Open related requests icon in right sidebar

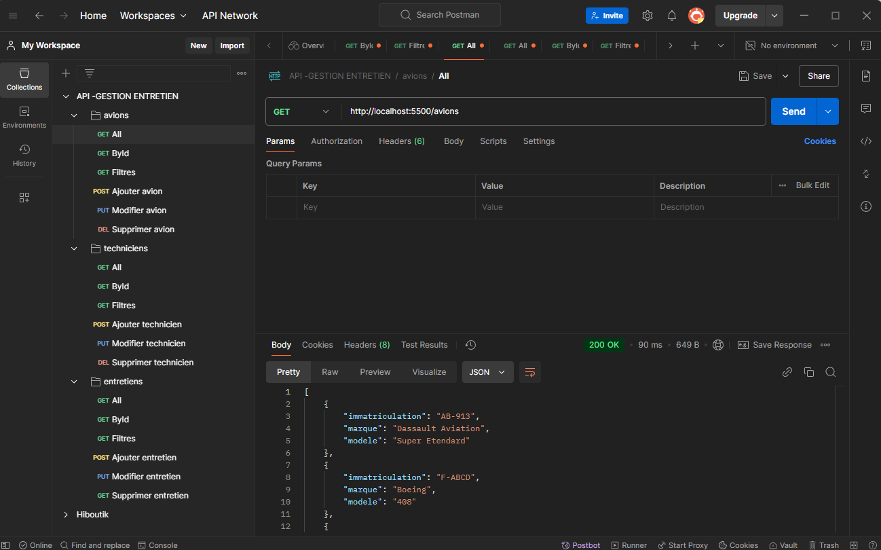[x=865, y=174]
